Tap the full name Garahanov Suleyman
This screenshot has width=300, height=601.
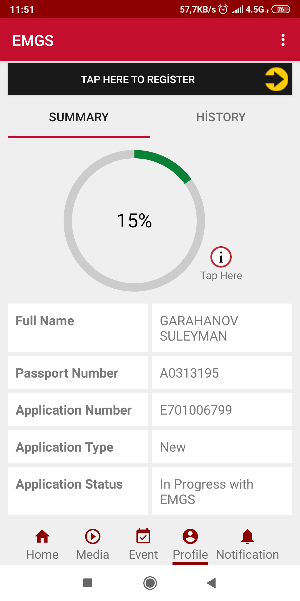tap(199, 328)
